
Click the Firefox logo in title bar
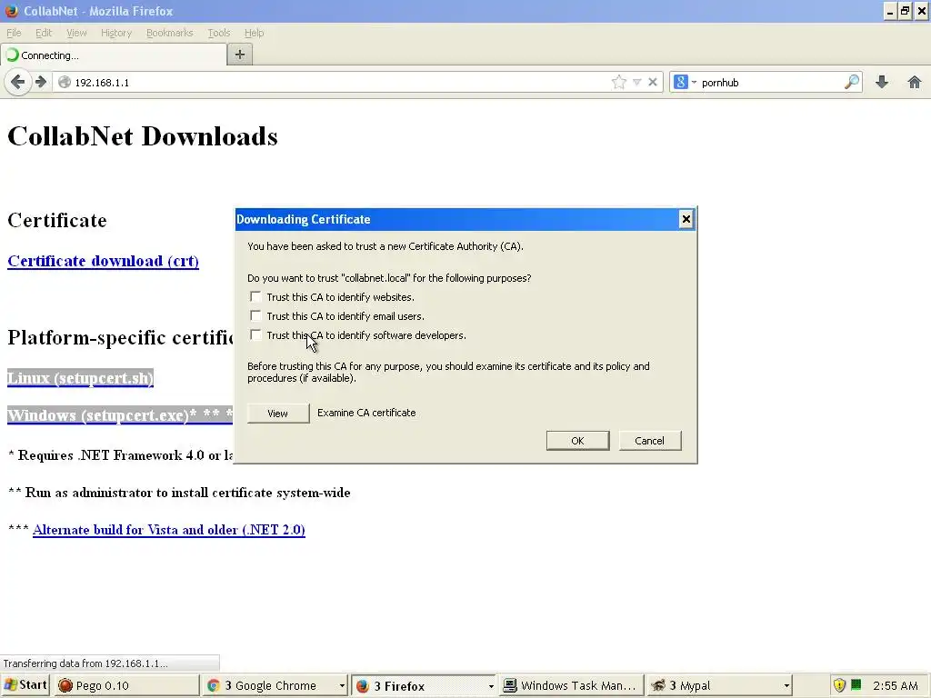click(x=11, y=11)
